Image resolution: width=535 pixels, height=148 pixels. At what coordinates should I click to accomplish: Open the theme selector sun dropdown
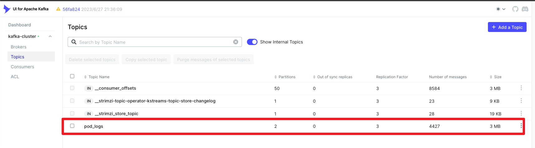pos(500,9)
